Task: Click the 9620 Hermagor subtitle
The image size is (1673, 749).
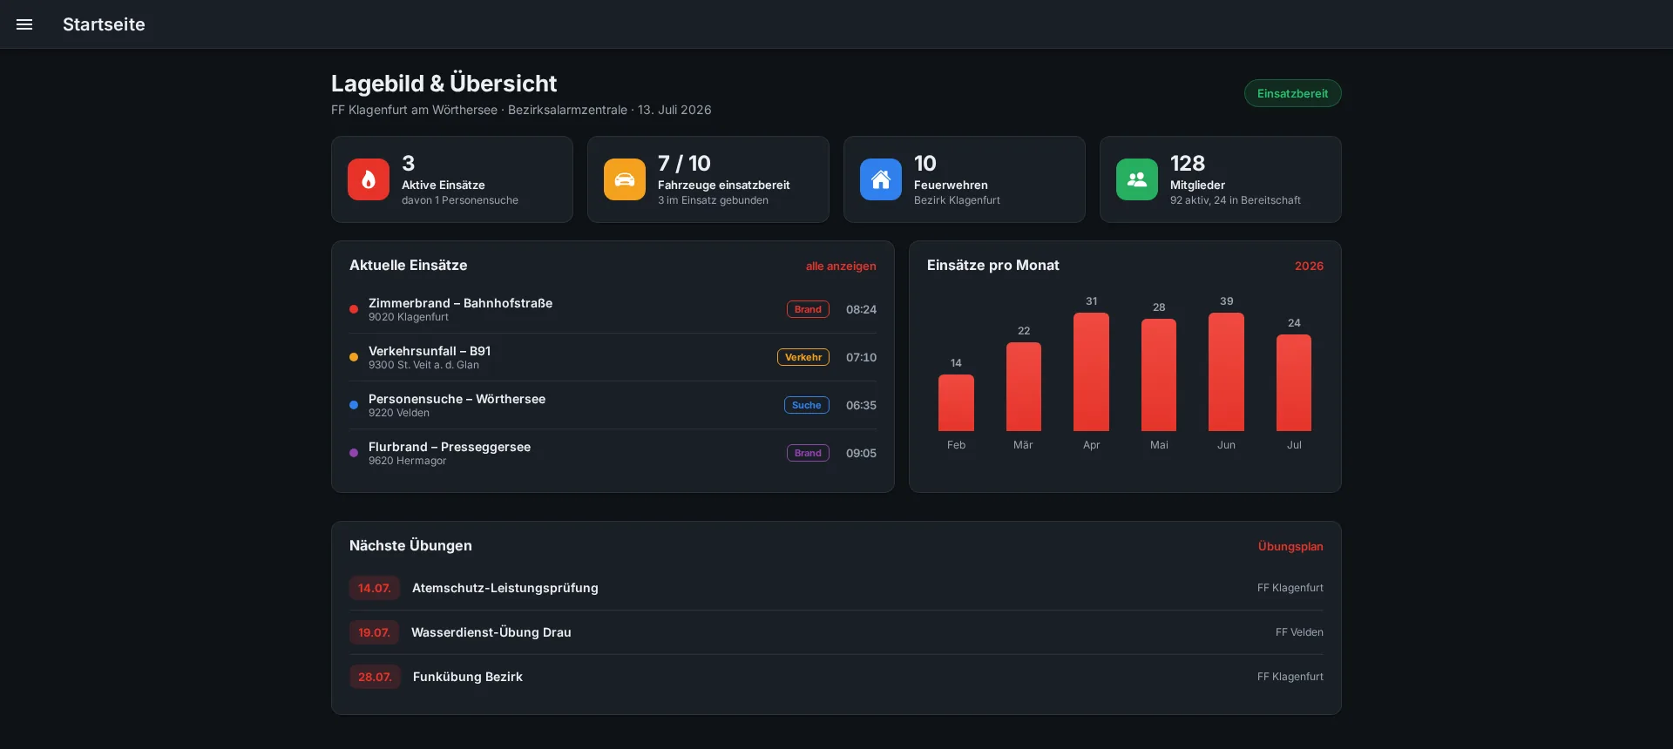Action: (x=407, y=461)
